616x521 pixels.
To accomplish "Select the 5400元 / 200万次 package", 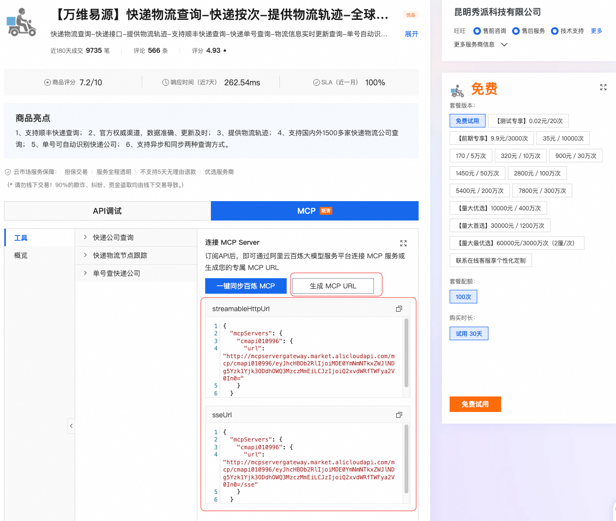I will 480,191.
